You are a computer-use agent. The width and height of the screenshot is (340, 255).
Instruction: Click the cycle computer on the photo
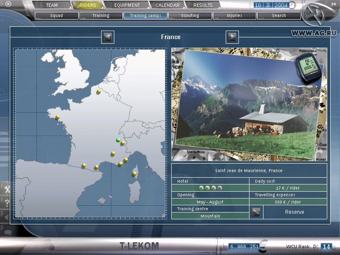309,68
